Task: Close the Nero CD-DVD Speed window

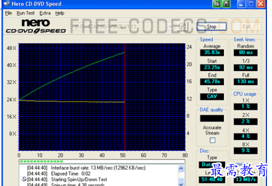Action: [261, 4]
